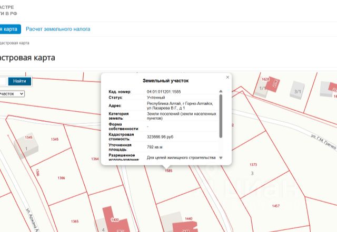Click the Кад. номер field label
Viewport: 337px width, 232px height.
pyautogui.click(x=120, y=92)
